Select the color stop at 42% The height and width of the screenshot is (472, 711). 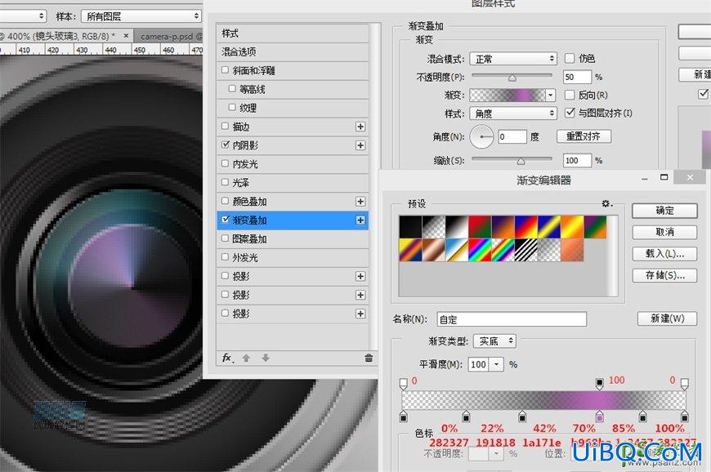pyautogui.click(x=522, y=416)
